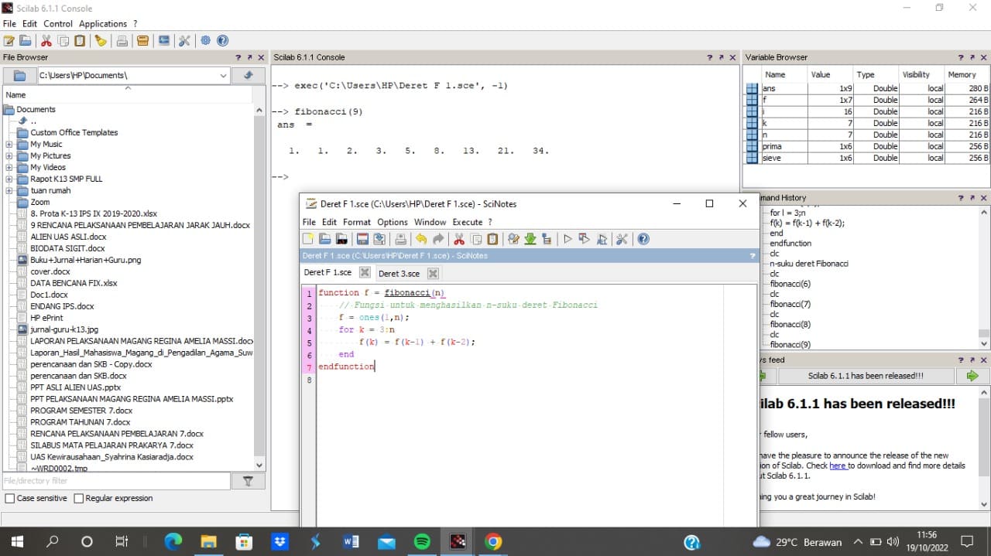Select cover.docx in File Browser
Screen dimensions: 991x556
tap(50, 272)
